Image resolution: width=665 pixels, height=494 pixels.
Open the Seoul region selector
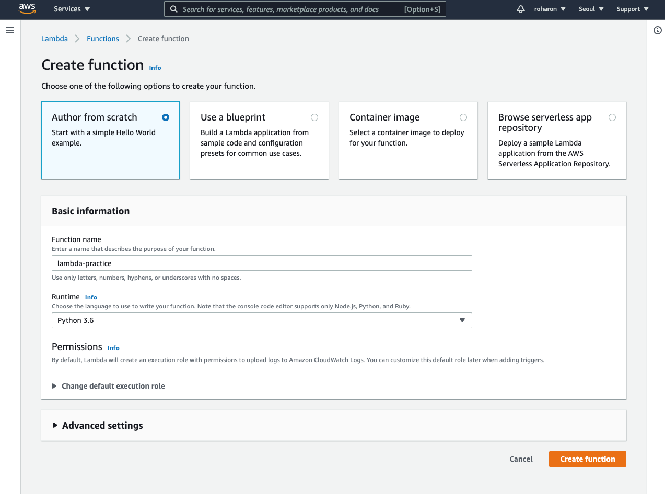(x=591, y=9)
